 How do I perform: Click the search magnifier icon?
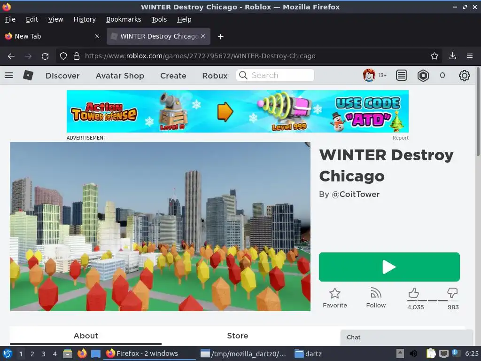point(243,75)
